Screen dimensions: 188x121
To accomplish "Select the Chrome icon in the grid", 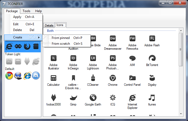I will tap(113, 78).
